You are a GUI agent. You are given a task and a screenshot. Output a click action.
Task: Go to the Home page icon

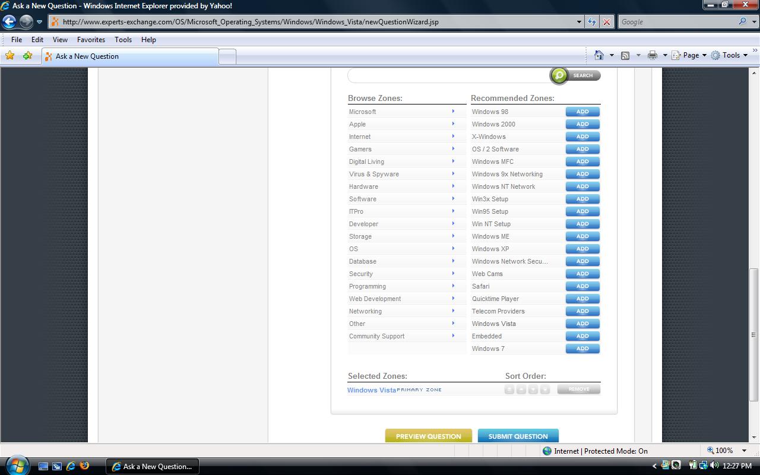(x=599, y=55)
